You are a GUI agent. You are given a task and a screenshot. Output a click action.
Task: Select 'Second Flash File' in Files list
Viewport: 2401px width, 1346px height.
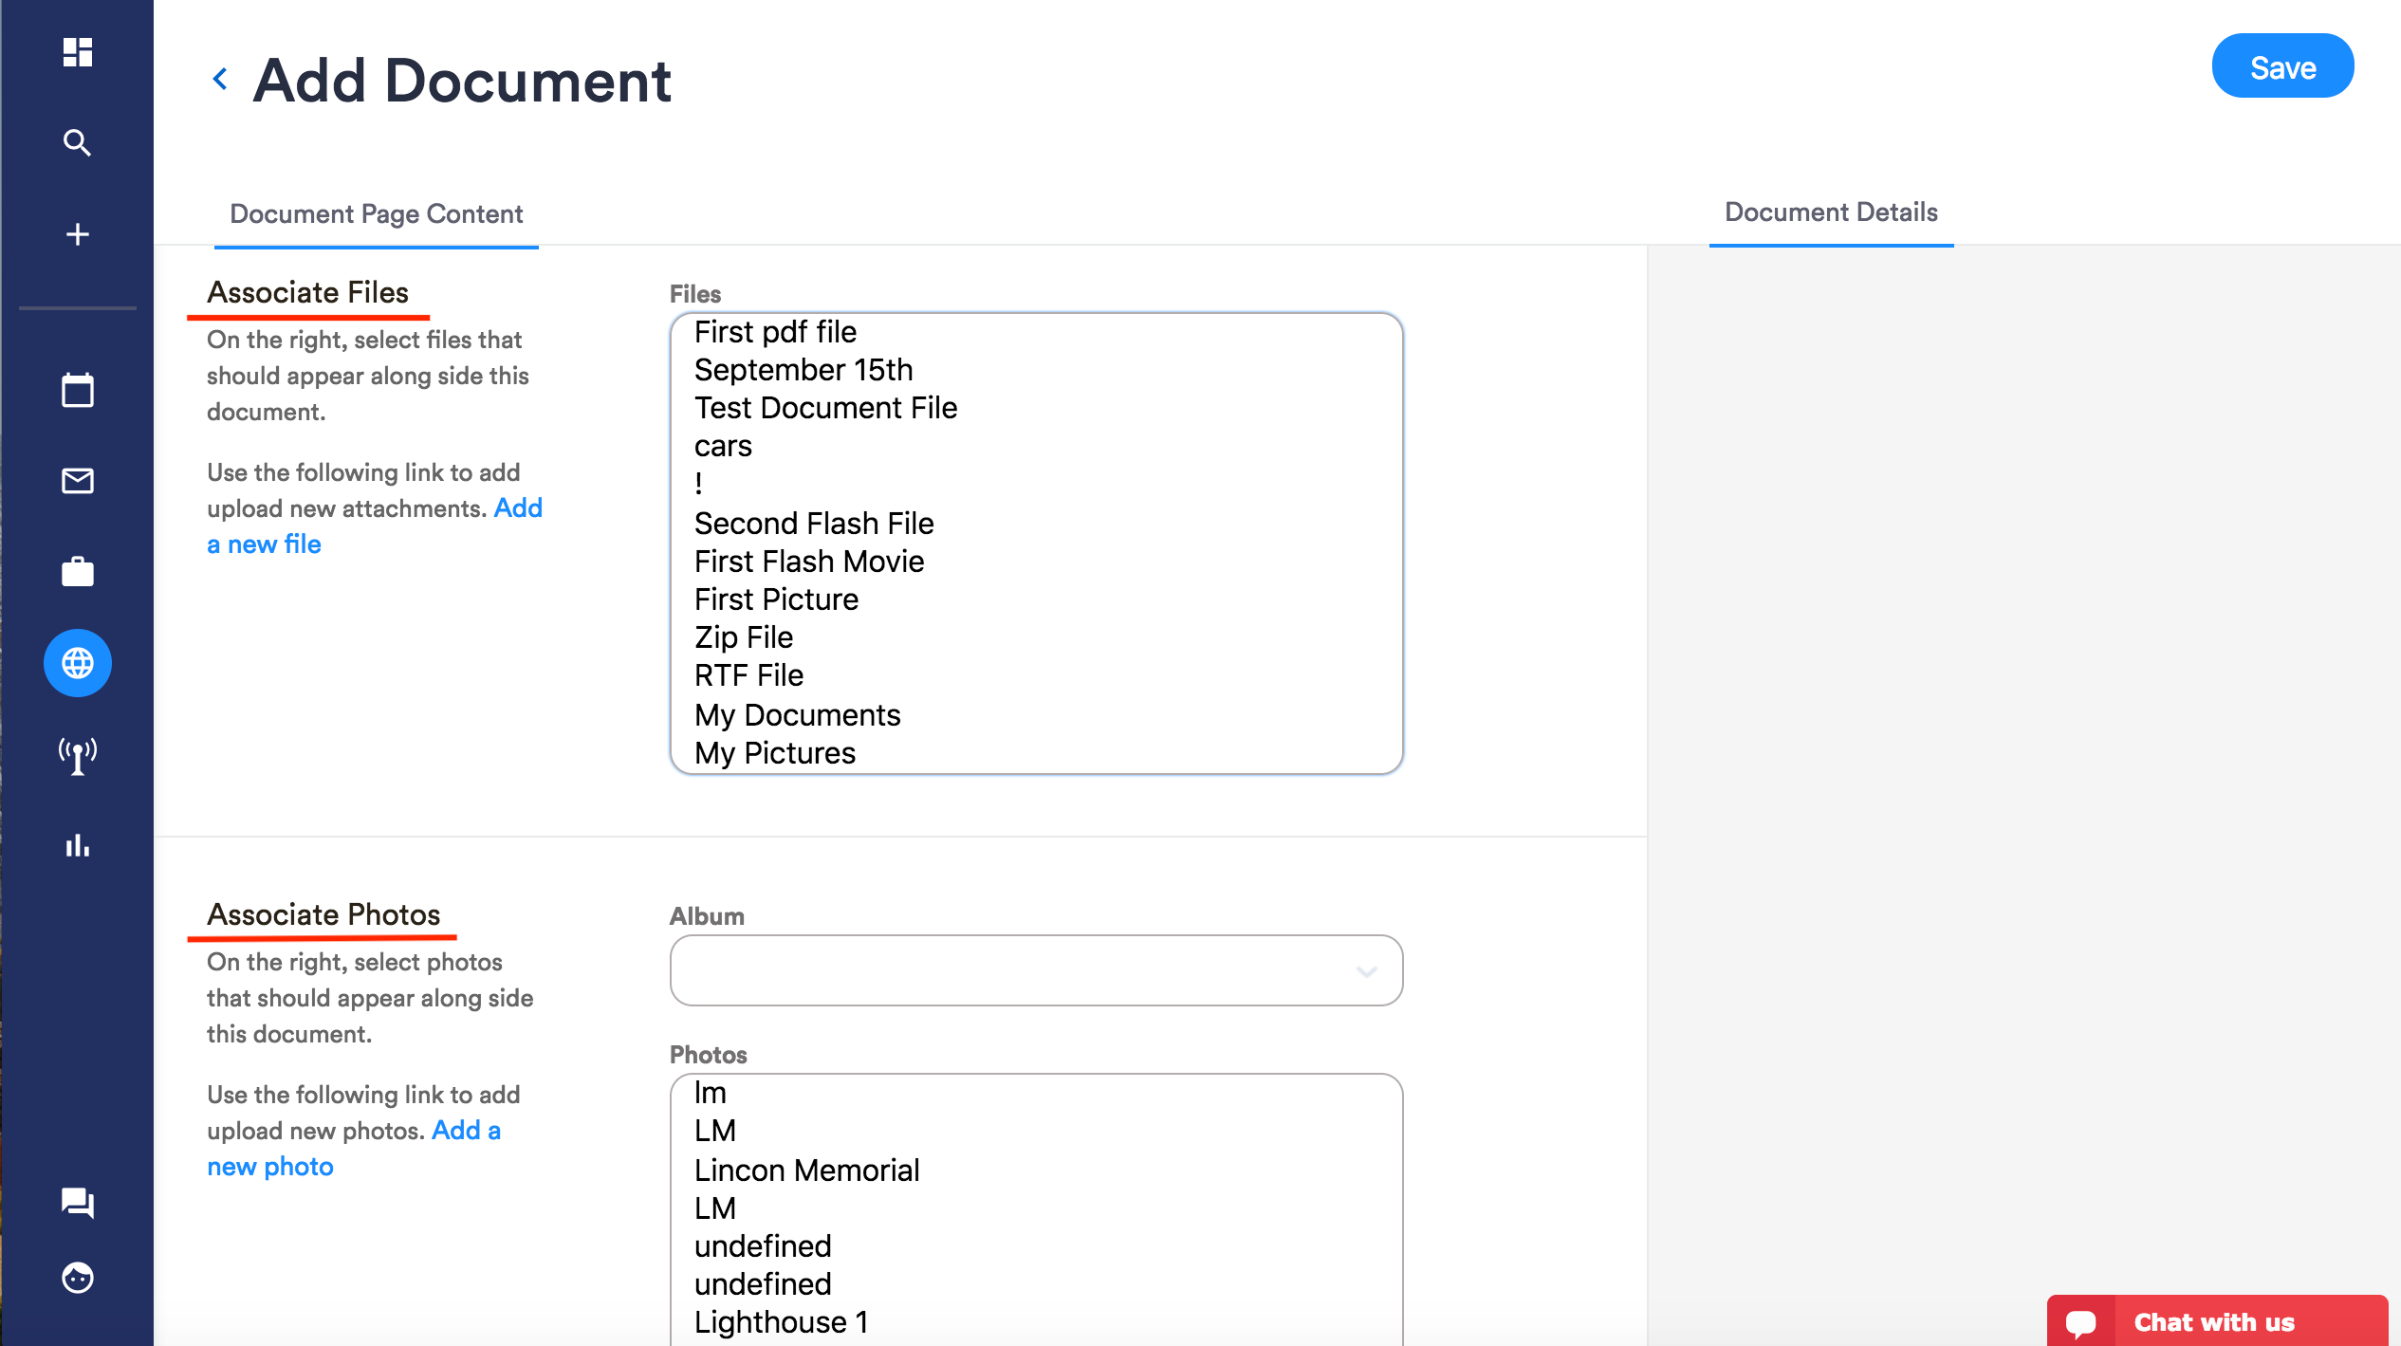pyautogui.click(x=814, y=524)
